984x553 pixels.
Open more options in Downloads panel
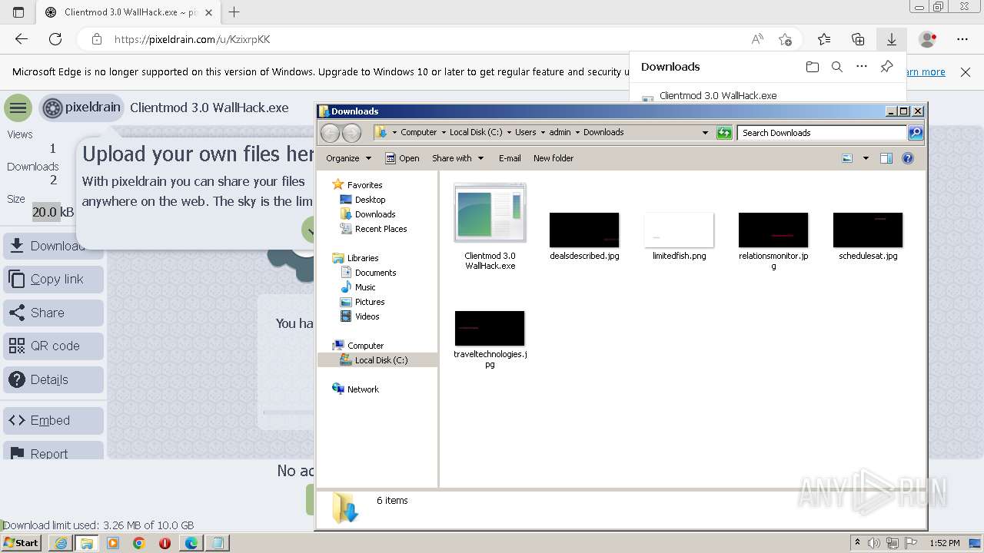coord(862,67)
